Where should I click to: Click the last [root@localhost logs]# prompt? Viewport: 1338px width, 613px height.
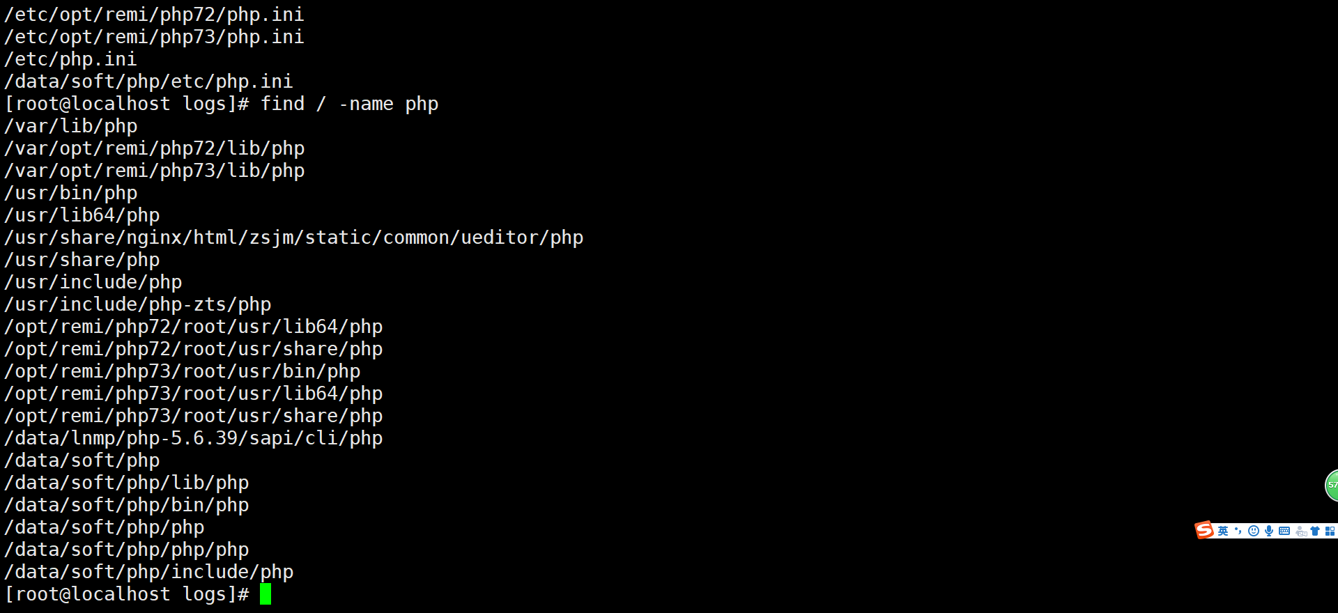pos(127,594)
